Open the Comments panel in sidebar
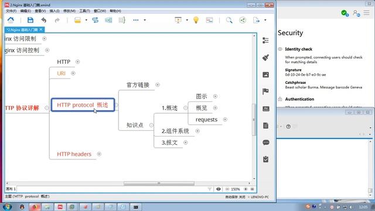The width and height of the screenshot is (375, 211). pos(265,142)
